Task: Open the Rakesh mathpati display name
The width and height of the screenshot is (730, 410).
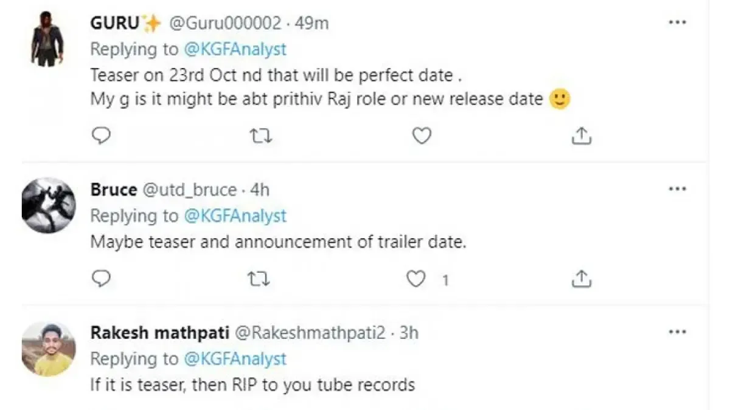Action: [159, 333]
